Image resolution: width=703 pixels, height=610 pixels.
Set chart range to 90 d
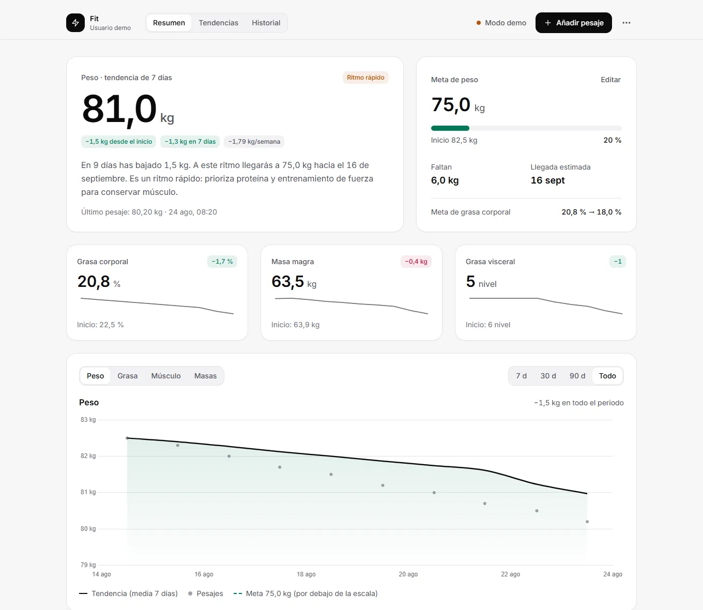(x=577, y=376)
